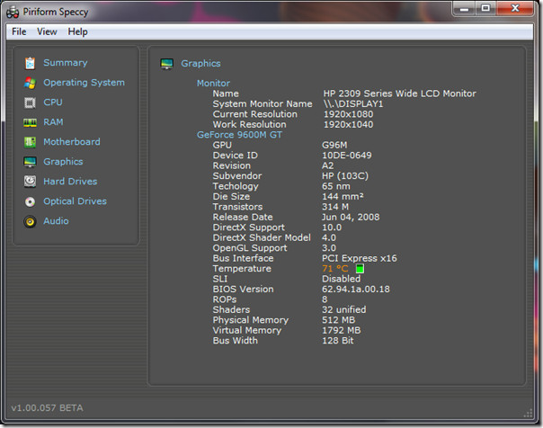Click the DirectX Shader Model label
The width and height of the screenshot is (543, 428).
click(x=262, y=238)
